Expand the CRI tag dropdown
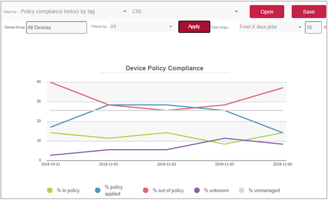 pos(186,12)
